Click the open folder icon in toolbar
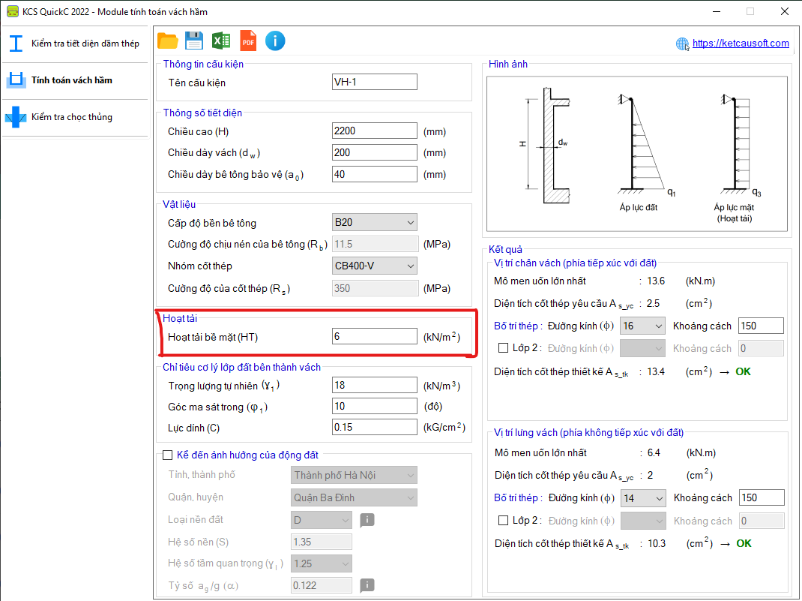Image resolution: width=802 pixels, height=601 pixels. pos(167,41)
